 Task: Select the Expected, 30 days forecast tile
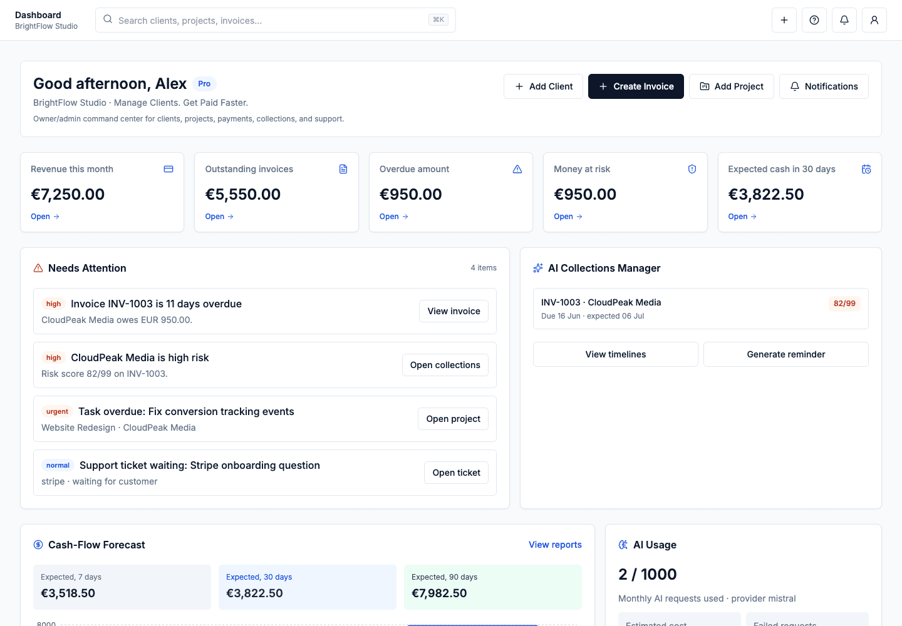(308, 587)
